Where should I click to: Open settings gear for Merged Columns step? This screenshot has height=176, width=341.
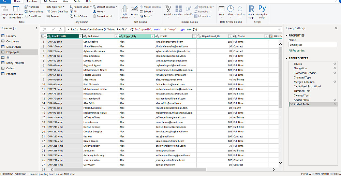point(335,82)
